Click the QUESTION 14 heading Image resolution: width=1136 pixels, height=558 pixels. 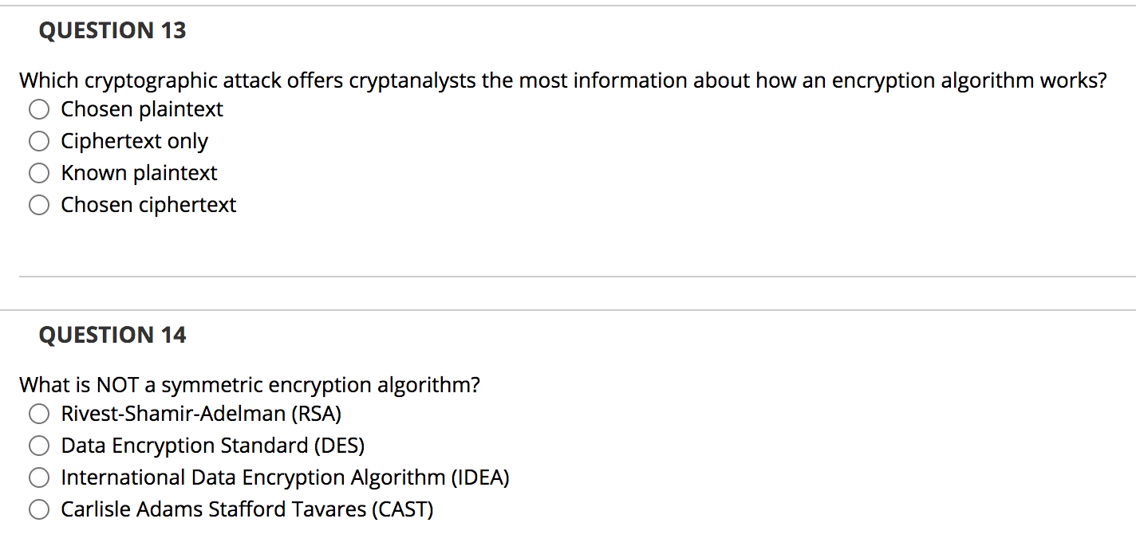[112, 335]
